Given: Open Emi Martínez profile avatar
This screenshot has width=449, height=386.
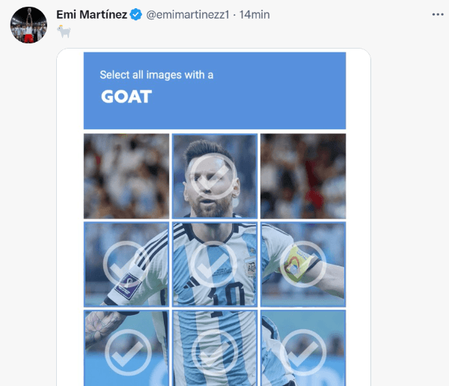Looking at the screenshot, I should tap(28, 25).
